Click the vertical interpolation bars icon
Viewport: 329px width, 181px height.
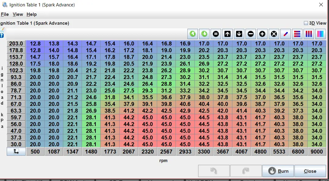(309, 34)
